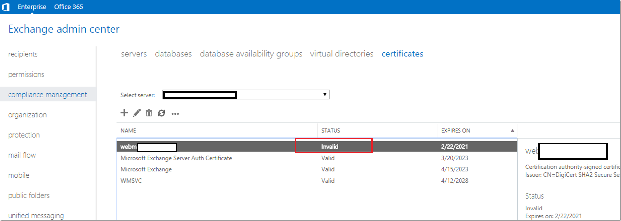Select the WMSVC certificate row
Screen dimensions: 621x221
click(317, 181)
